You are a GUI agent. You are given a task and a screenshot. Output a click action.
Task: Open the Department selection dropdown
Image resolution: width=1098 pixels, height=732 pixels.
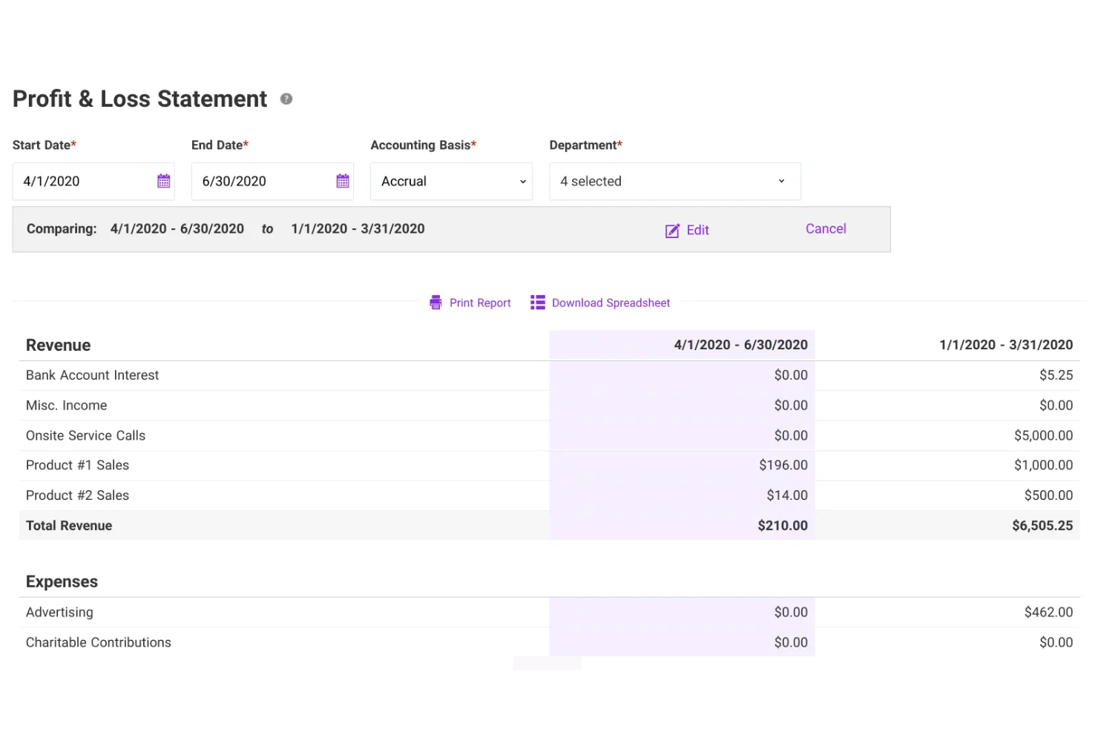pos(674,181)
